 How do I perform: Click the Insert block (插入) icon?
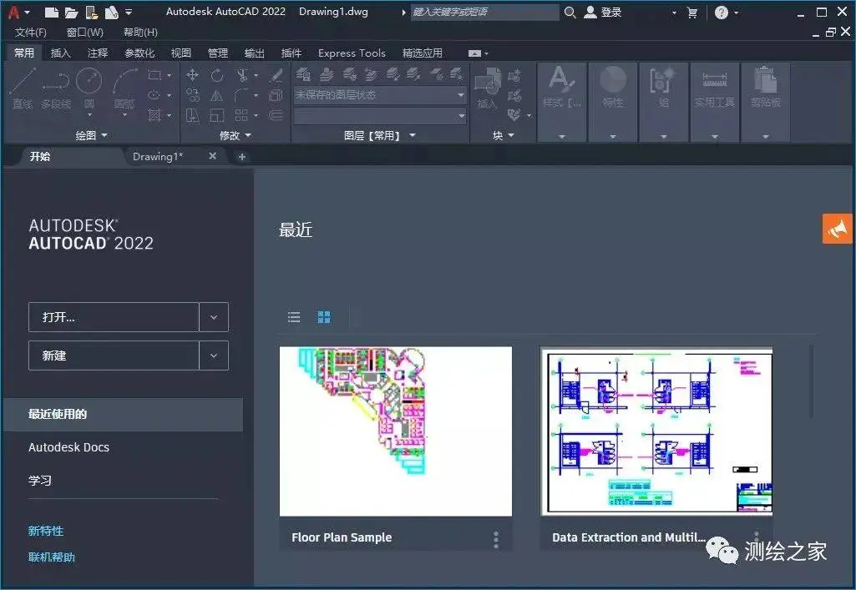click(x=487, y=88)
